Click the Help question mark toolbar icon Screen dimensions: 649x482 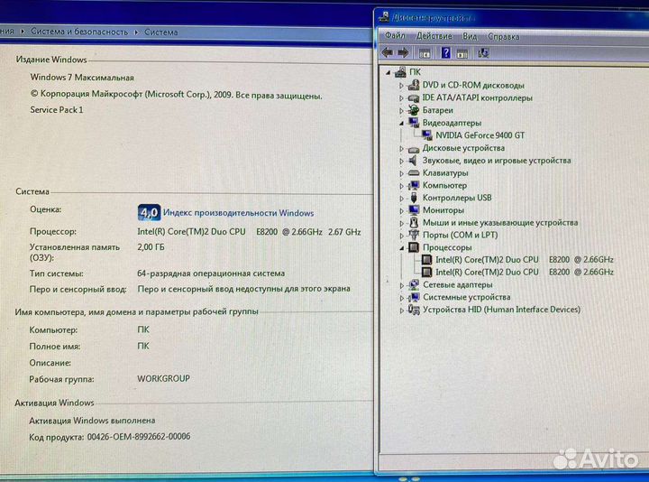(x=445, y=52)
